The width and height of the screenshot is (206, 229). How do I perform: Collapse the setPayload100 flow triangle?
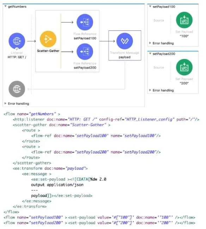[150, 7]
